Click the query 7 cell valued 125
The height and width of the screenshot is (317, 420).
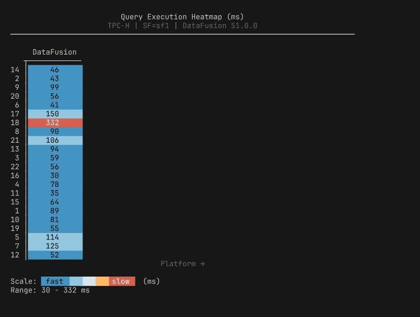click(55, 246)
